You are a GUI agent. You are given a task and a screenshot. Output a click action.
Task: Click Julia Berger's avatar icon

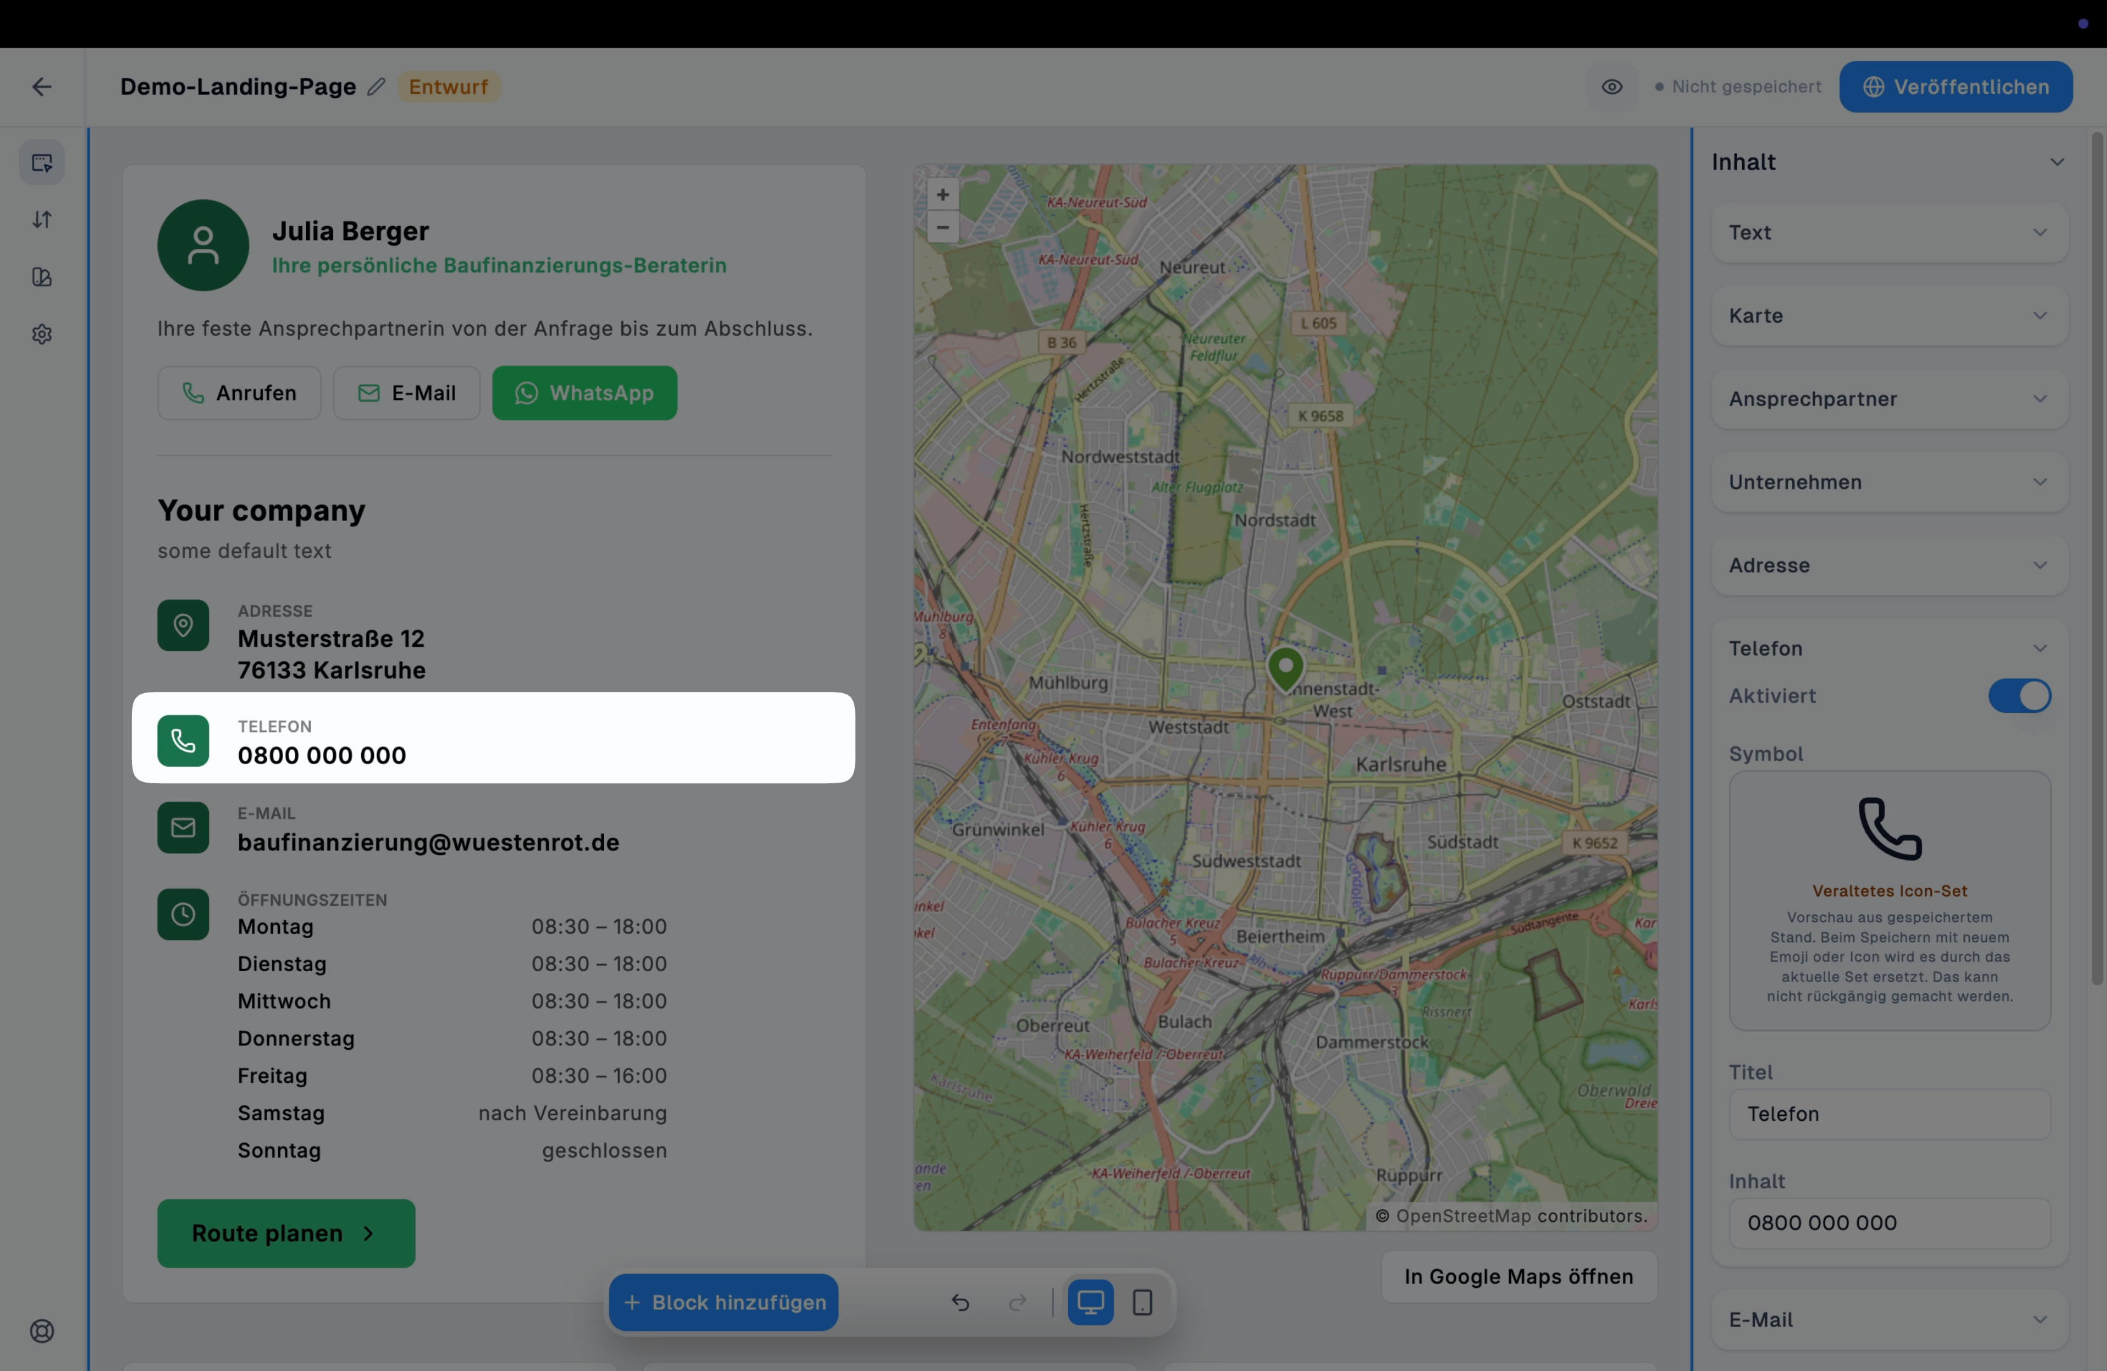click(x=202, y=246)
